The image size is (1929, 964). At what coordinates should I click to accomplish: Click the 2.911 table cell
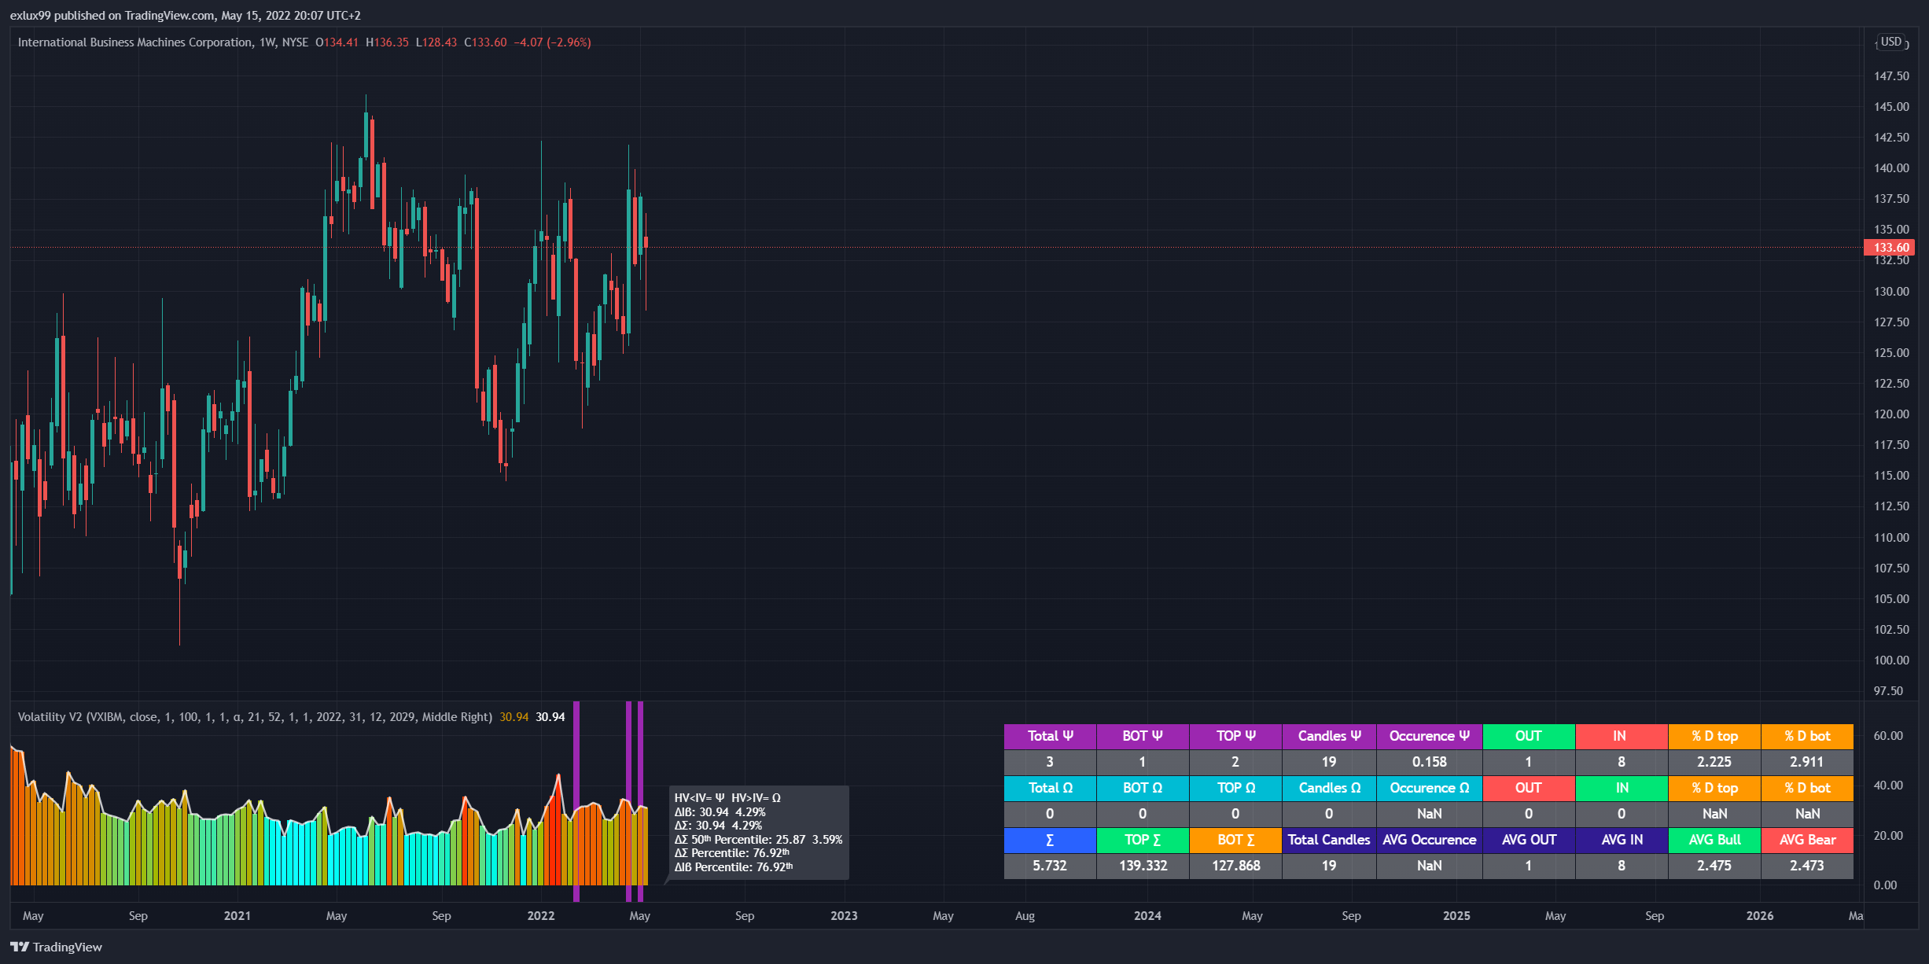pos(1807,762)
